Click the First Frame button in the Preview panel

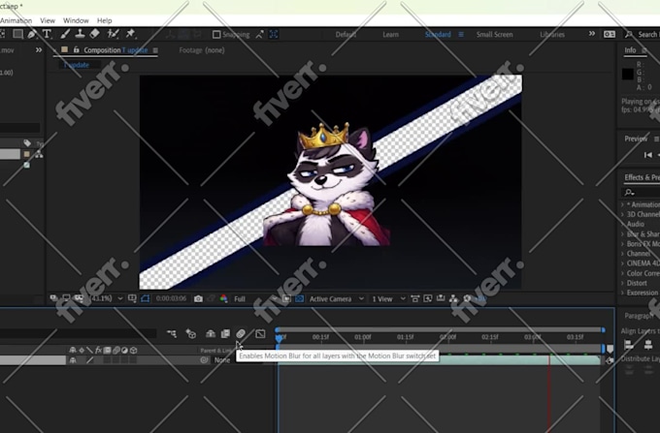(x=647, y=155)
